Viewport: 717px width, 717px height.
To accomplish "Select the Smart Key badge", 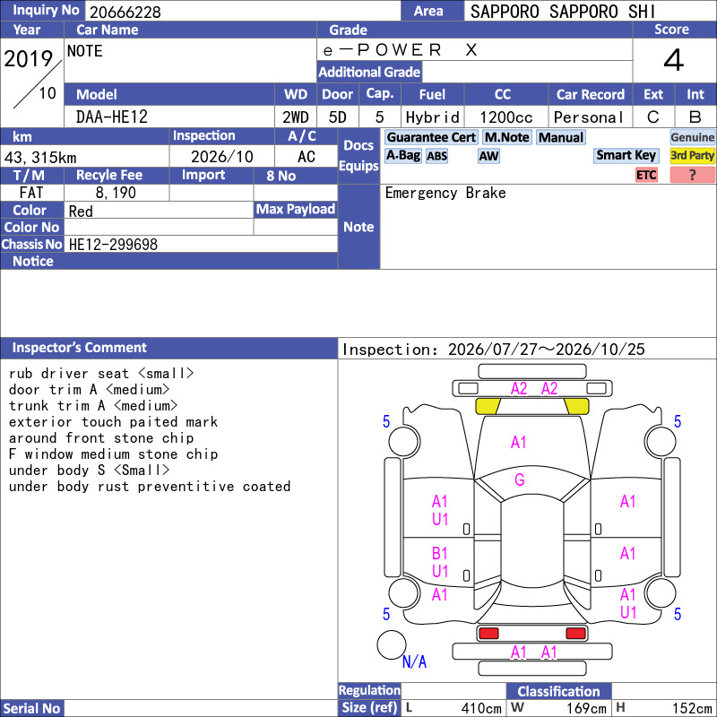I will pos(626,155).
